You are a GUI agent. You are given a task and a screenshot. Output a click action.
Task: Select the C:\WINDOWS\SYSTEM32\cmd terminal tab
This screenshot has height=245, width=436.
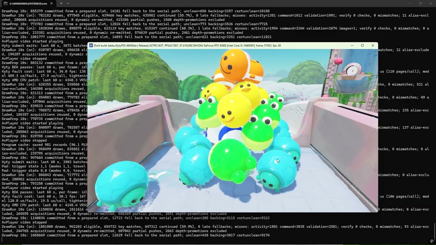[28, 3]
